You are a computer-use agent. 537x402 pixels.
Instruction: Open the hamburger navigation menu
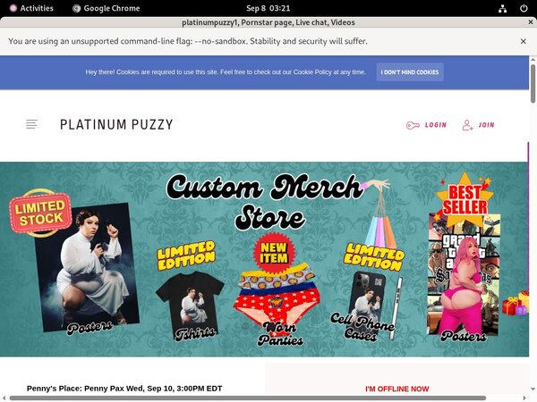(32, 125)
